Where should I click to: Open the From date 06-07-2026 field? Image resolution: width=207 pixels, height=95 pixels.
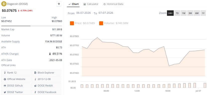click(x=84, y=13)
